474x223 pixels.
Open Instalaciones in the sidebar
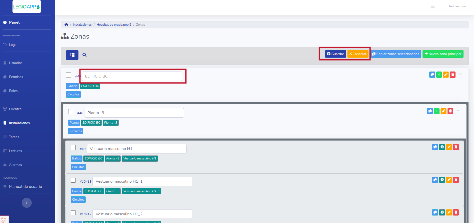click(19, 123)
